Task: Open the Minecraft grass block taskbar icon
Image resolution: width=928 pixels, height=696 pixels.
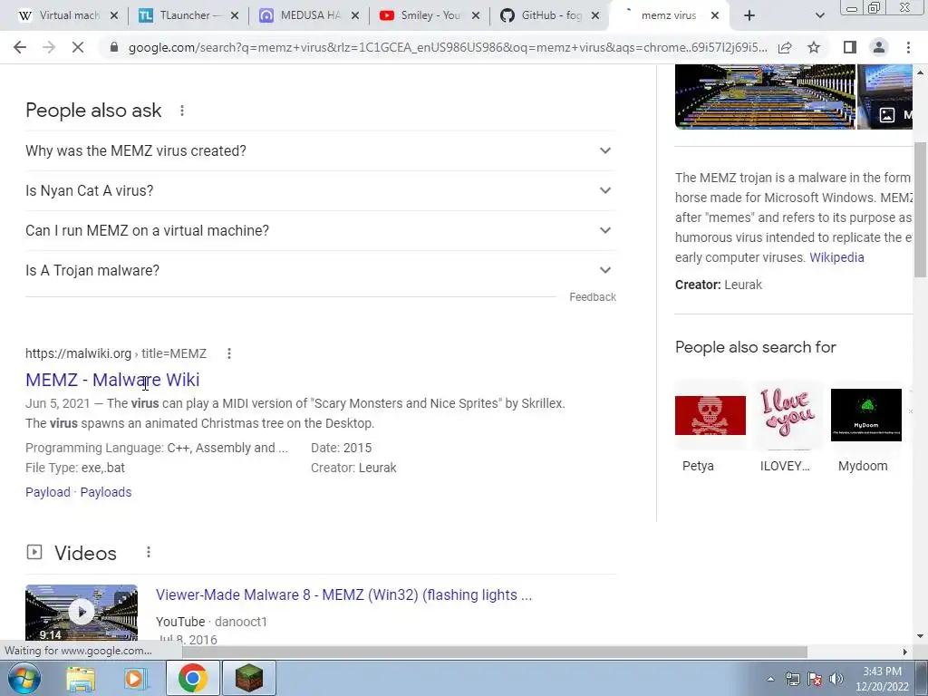Action: 248,678
